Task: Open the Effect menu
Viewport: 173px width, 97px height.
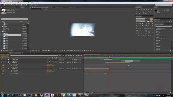Action: [19, 3]
